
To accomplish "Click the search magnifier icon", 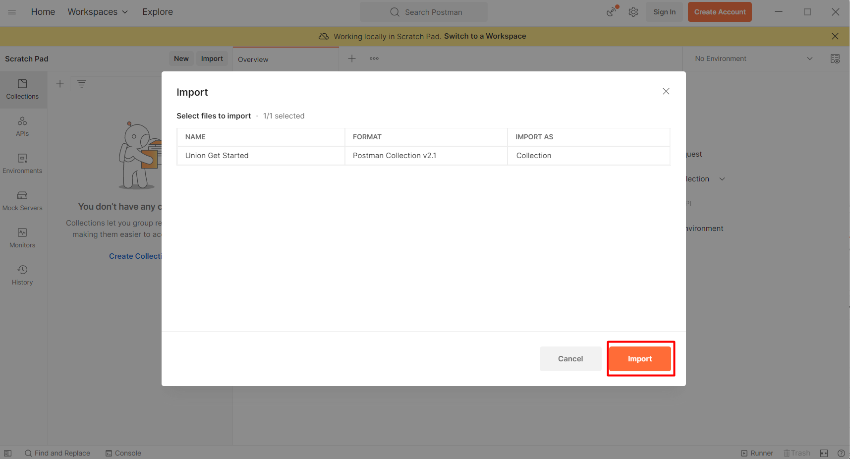I will [395, 12].
